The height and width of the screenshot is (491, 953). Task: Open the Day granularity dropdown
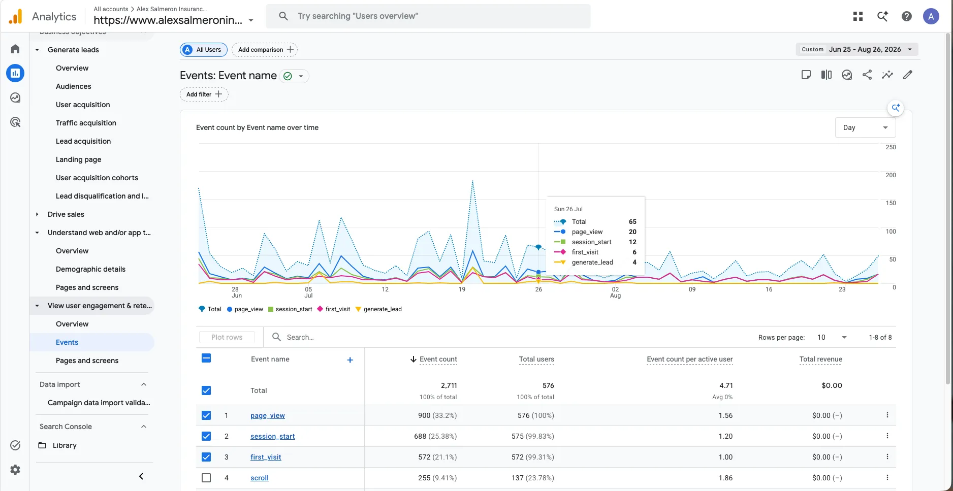click(865, 127)
